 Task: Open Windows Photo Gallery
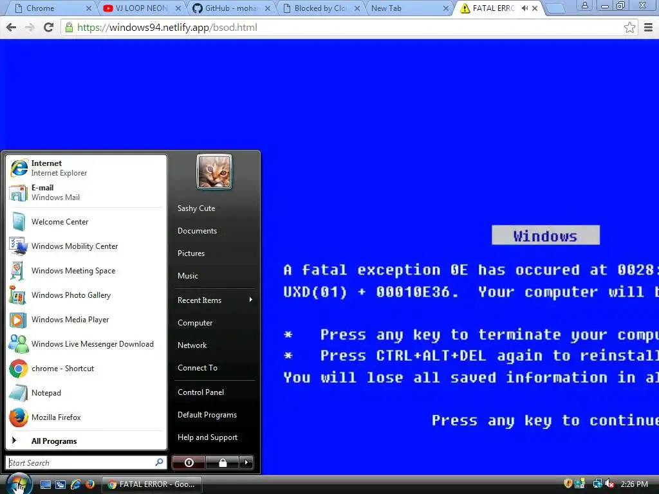tap(86, 295)
